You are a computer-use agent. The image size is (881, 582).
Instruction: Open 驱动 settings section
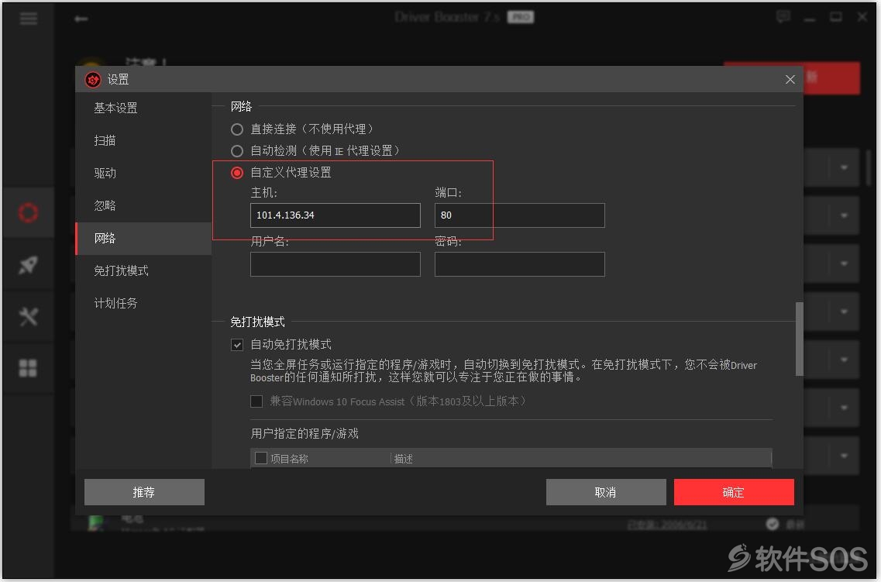click(x=143, y=173)
